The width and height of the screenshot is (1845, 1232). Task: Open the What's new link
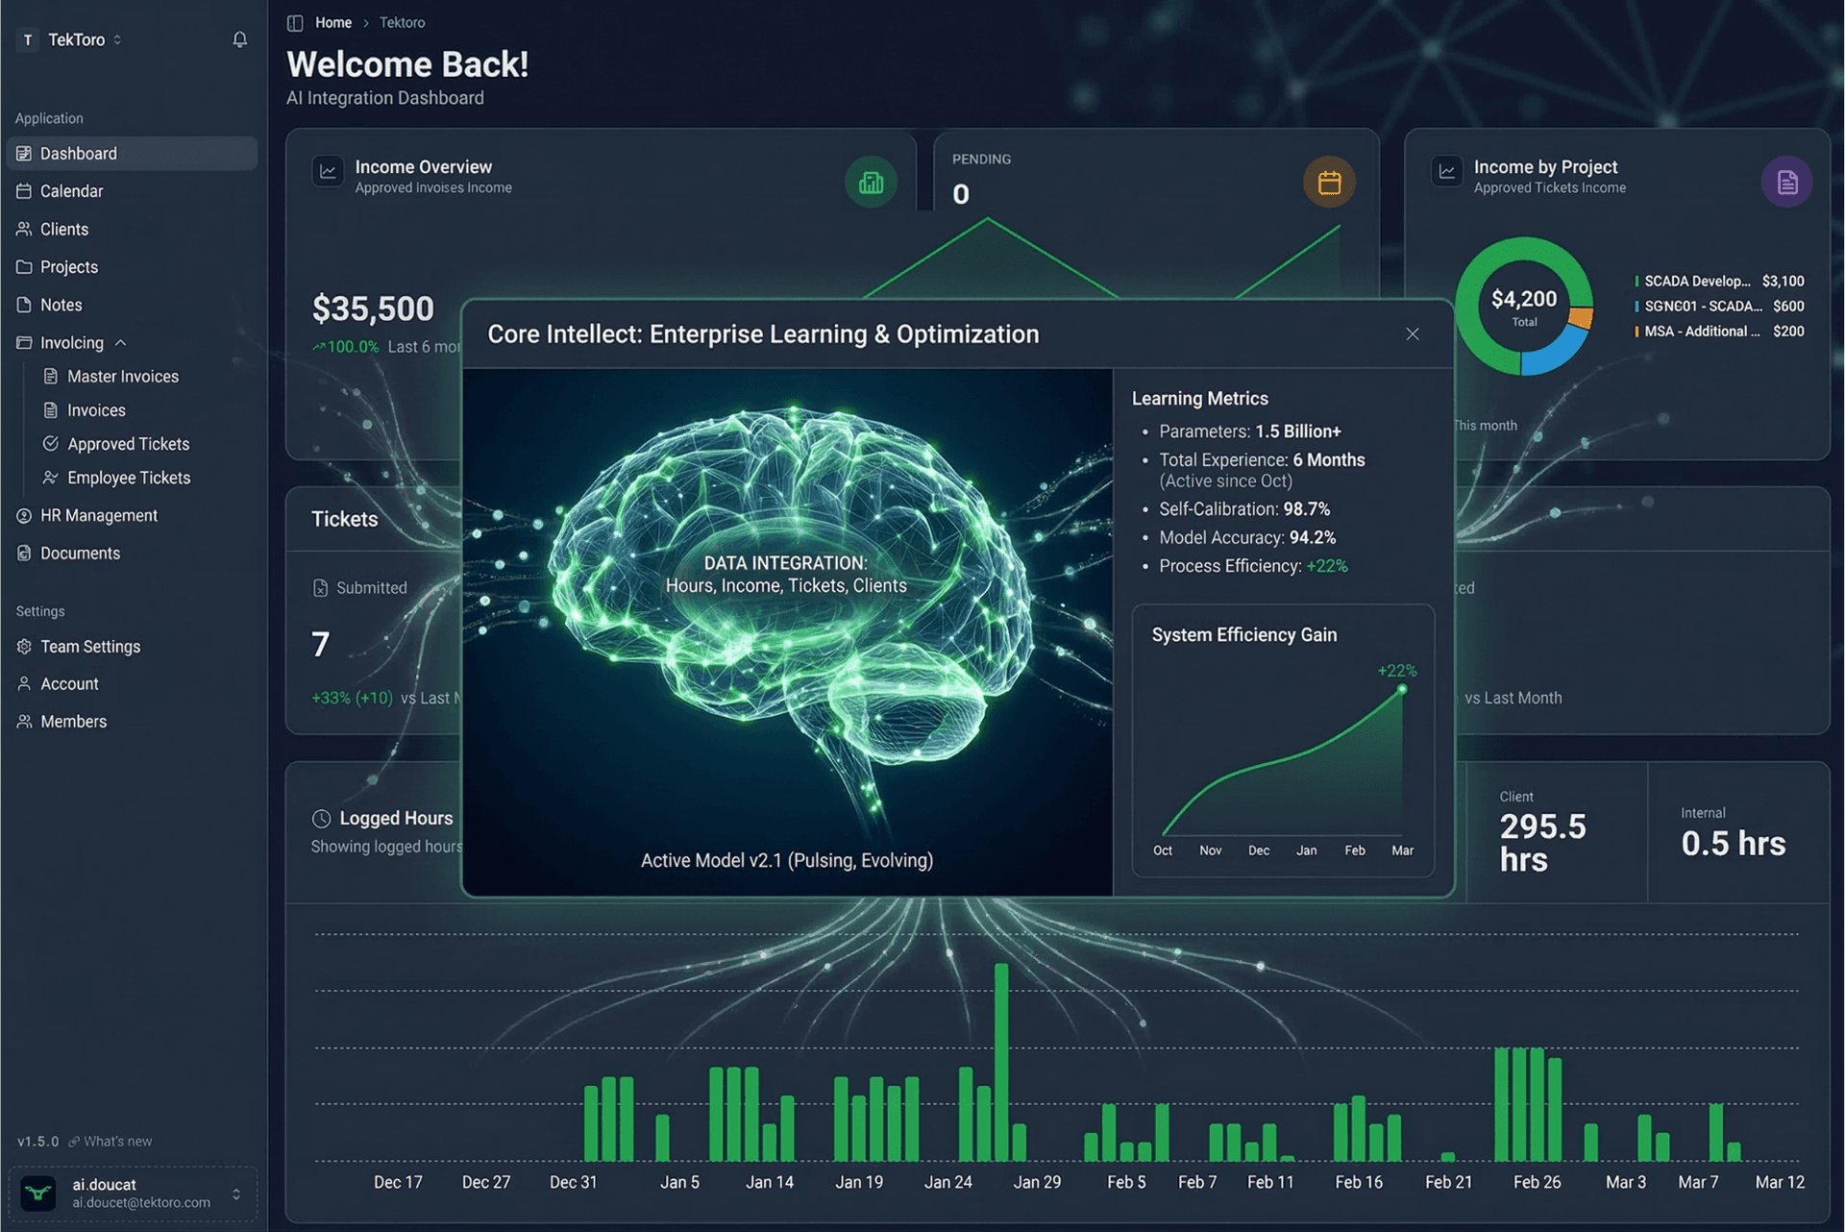pos(115,1141)
